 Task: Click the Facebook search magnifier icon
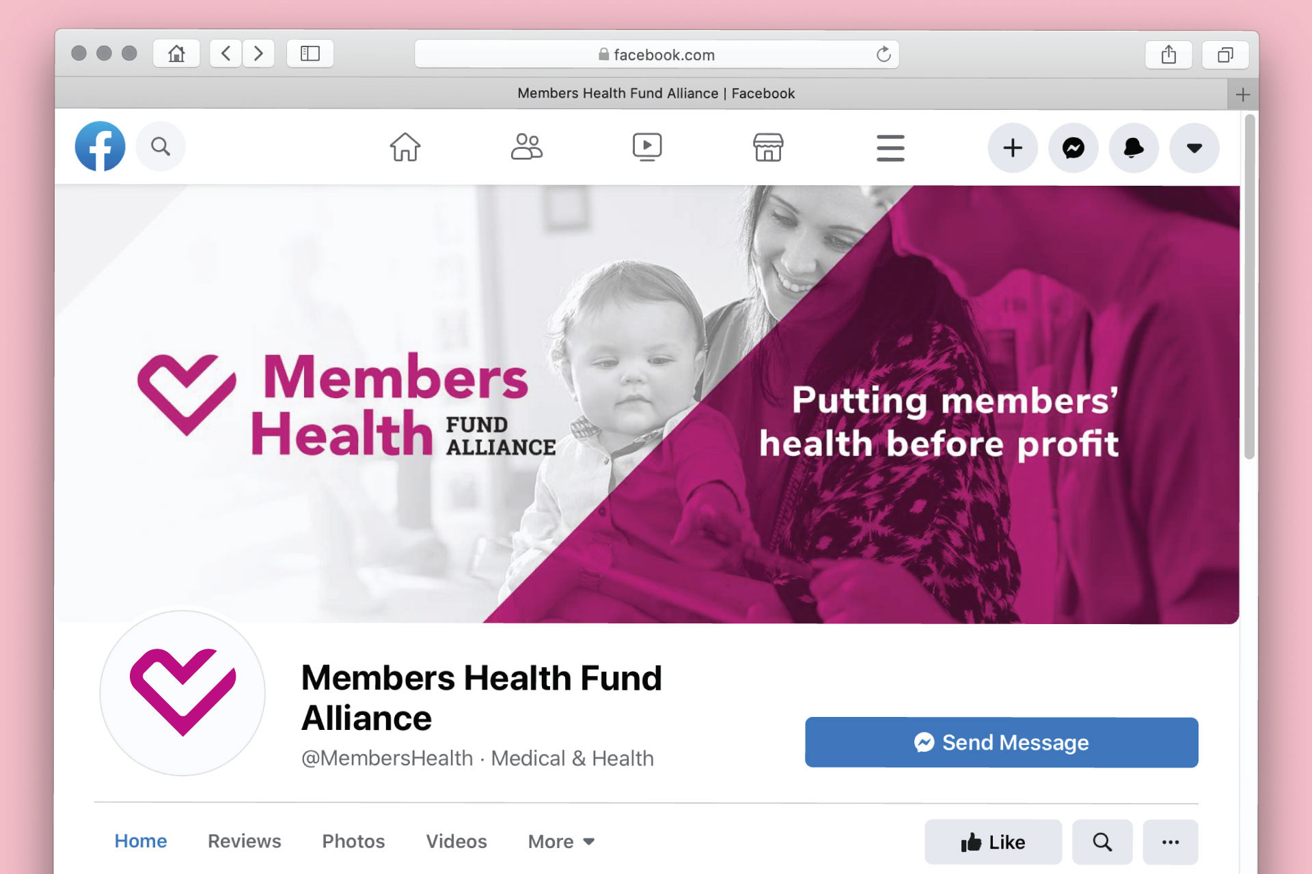[161, 146]
